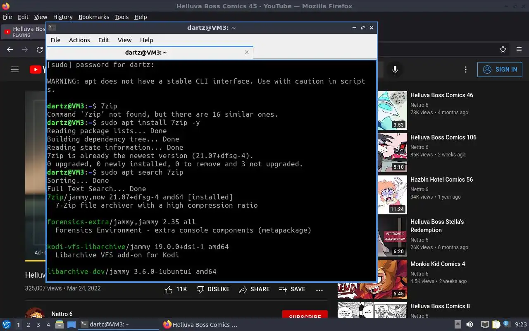Open Firefox Bookmarks menu

pos(94,17)
